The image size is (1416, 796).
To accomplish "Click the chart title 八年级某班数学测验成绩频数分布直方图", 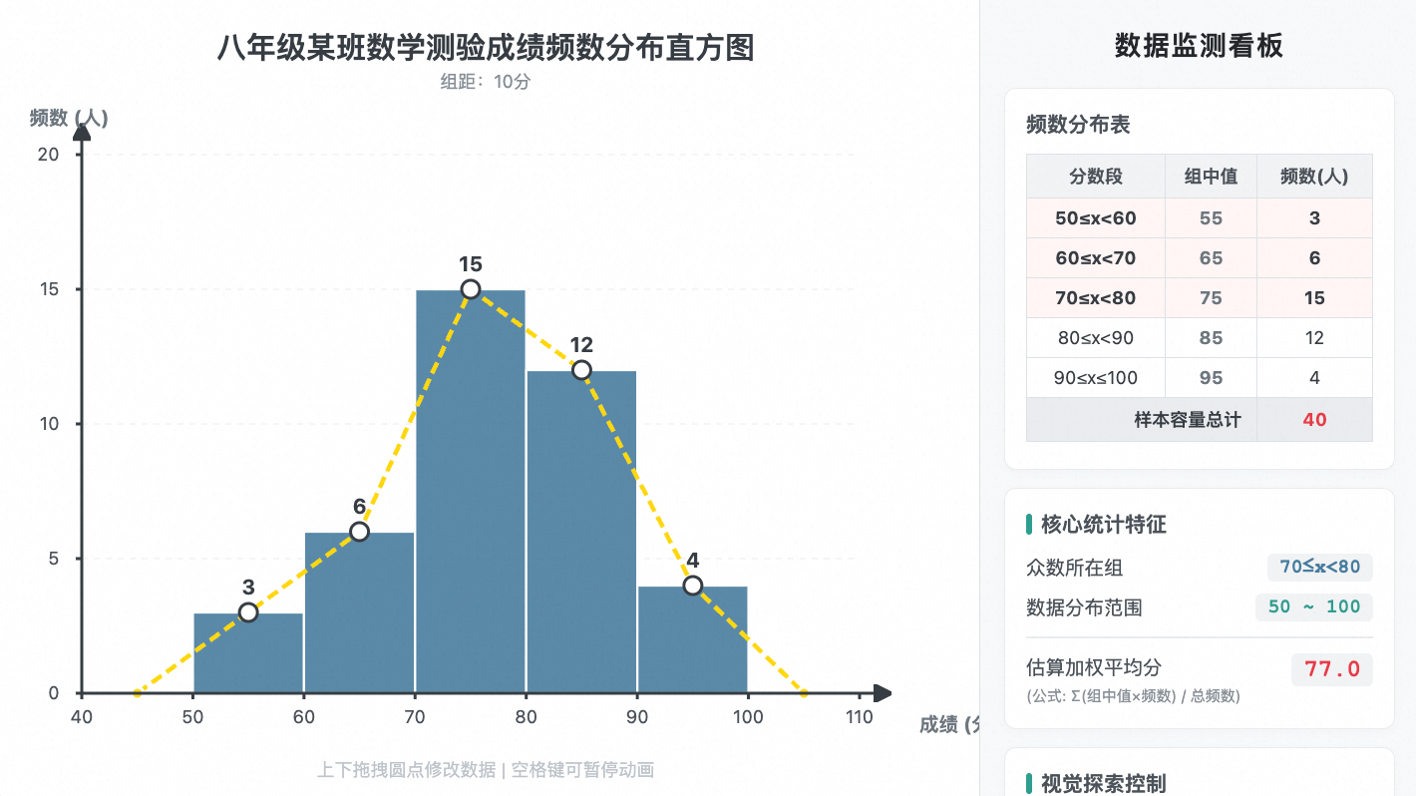I will click(486, 47).
